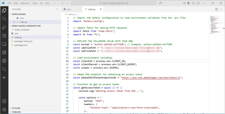Open the Selection menu

pyautogui.click(x=25, y=3)
